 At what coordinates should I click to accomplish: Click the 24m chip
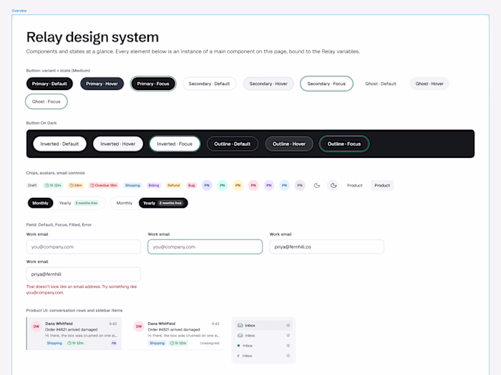pyautogui.click(x=76, y=185)
